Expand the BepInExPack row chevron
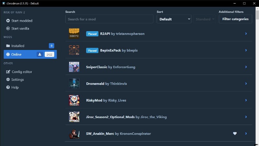Image resolution: width=259 pixels, height=146 pixels. point(246,50)
